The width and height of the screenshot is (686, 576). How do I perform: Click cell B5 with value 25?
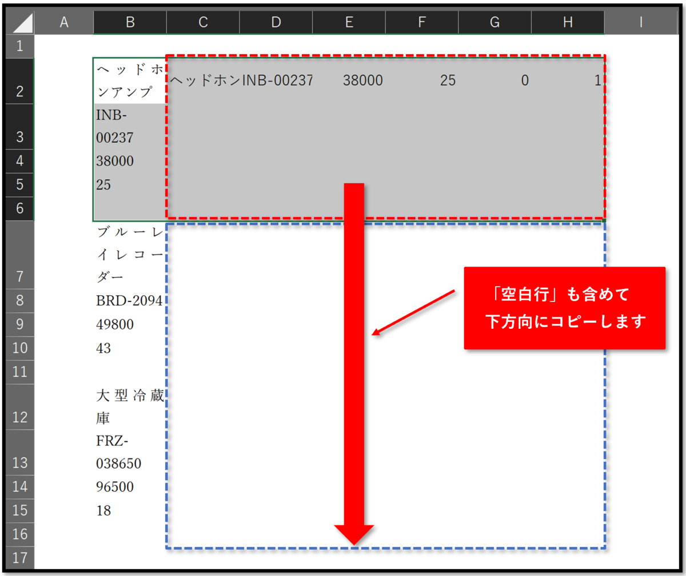pyautogui.click(x=130, y=184)
